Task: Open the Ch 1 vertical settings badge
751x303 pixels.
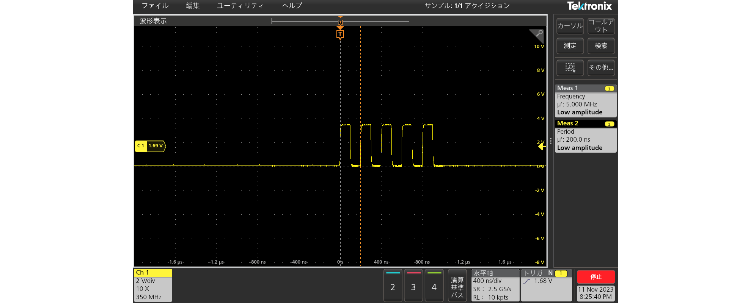Action: 153,285
